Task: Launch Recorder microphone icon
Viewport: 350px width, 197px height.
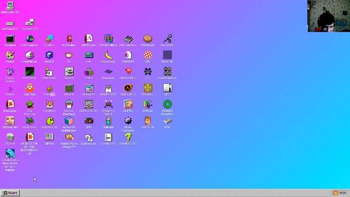Action: click(x=167, y=39)
